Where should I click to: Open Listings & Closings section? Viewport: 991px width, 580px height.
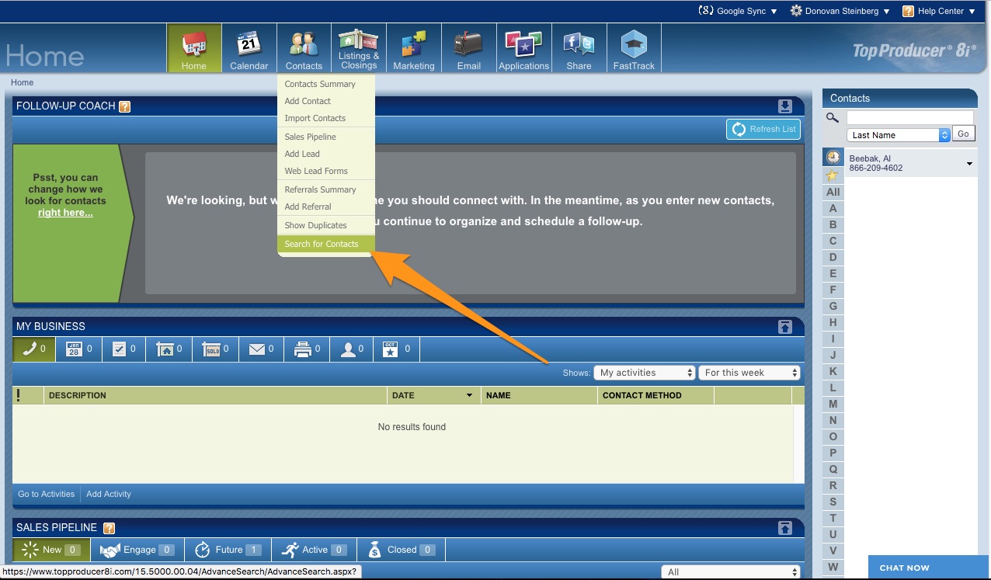(359, 48)
